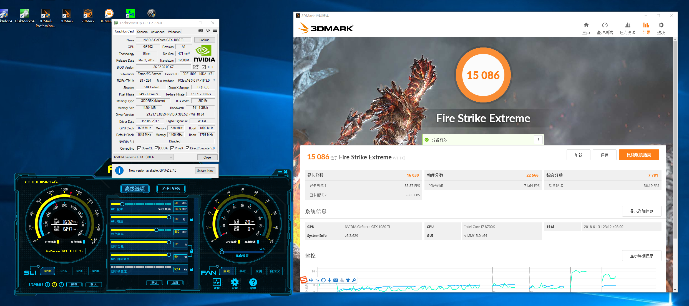Open the GPU selection dropdown in GPU-Z
This screenshot has width=689, height=306.
tap(143, 157)
